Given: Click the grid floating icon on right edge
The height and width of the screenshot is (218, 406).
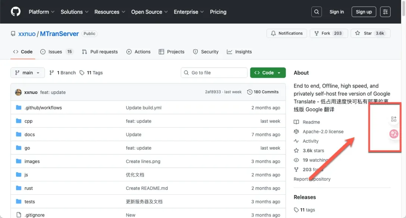Looking at the screenshot, I should click(394, 119).
